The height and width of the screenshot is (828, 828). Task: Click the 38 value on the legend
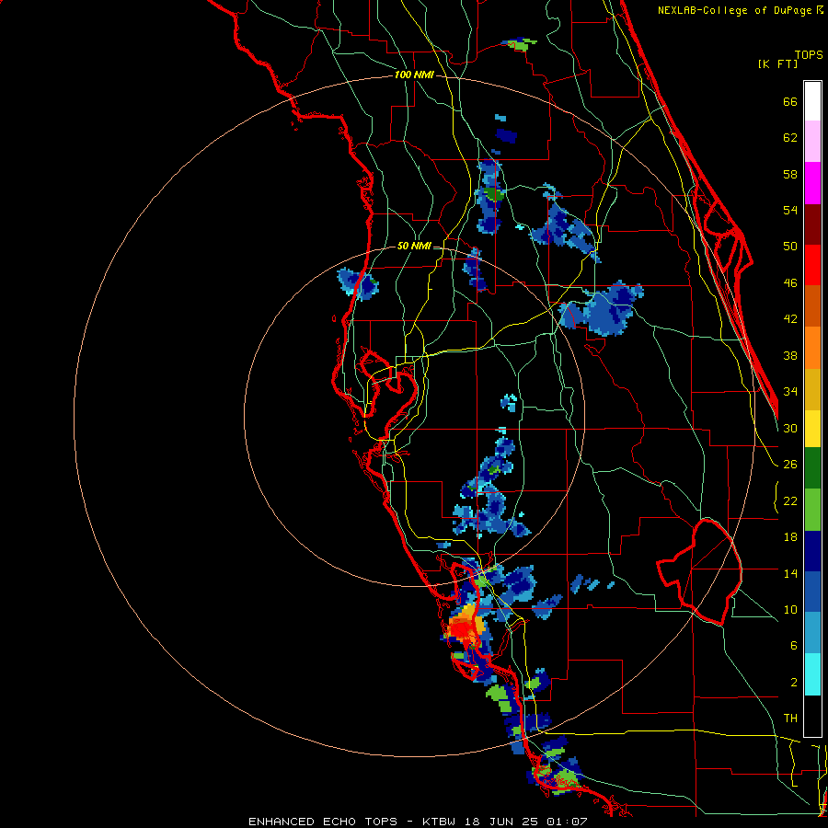point(790,356)
